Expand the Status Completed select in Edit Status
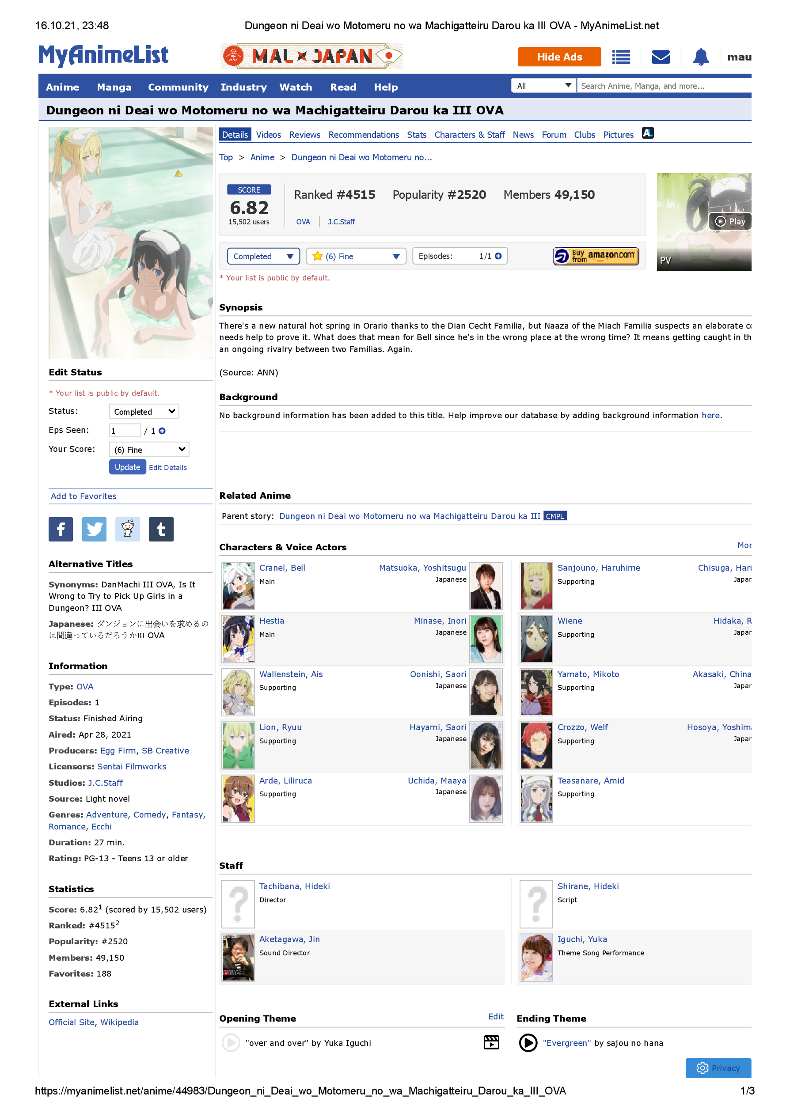The width and height of the screenshot is (790, 1117). 144,412
